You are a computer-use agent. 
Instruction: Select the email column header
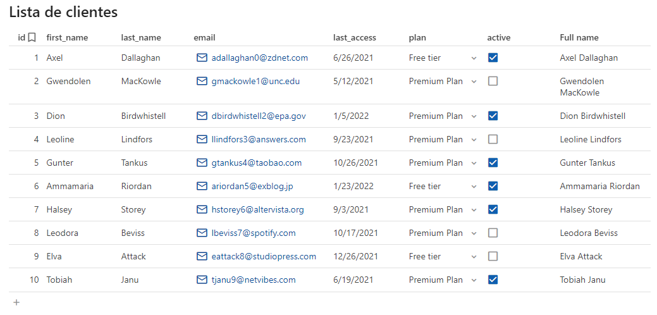tap(204, 38)
